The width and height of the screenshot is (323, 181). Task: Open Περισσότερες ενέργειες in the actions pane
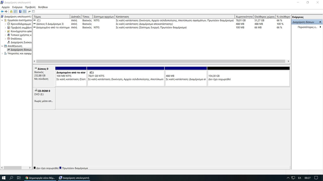coord(307,27)
